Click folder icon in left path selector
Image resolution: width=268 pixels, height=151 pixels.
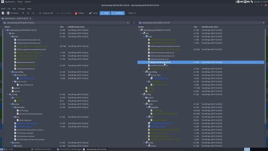5,23
